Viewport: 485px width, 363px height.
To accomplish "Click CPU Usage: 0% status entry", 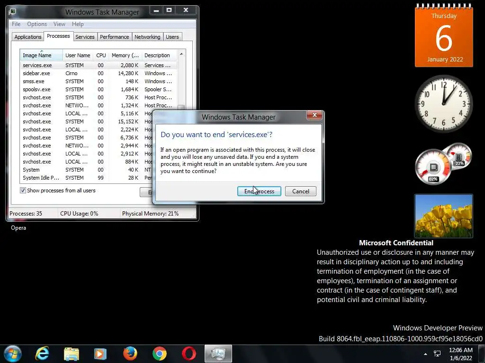I will point(79,213).
